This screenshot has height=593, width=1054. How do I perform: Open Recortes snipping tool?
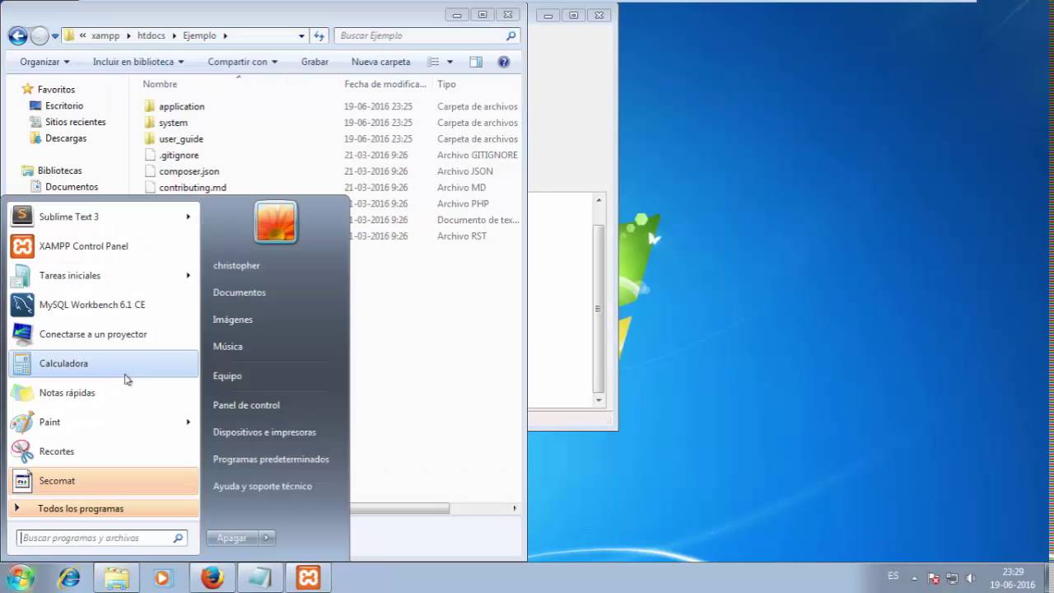pyautogui.click(x=103, y=451)
